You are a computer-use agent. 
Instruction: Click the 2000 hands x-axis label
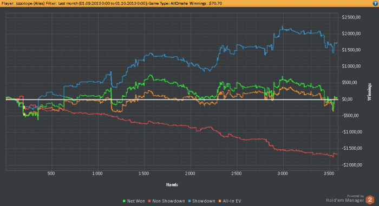(x=190, y=174)
